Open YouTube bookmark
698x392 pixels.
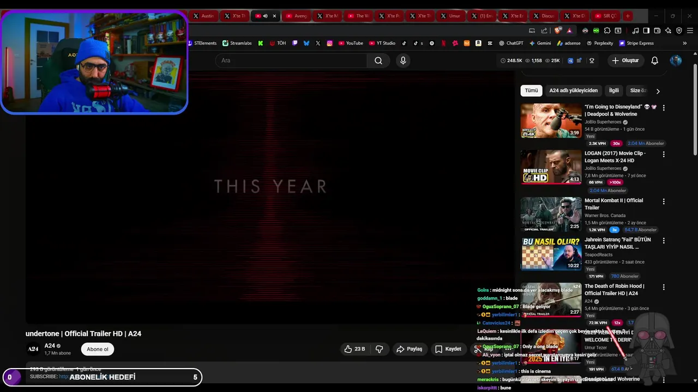[x=351, y=43]
